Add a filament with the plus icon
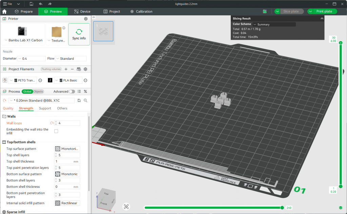The width and height of the screenshot is (347, 214). 66,69
